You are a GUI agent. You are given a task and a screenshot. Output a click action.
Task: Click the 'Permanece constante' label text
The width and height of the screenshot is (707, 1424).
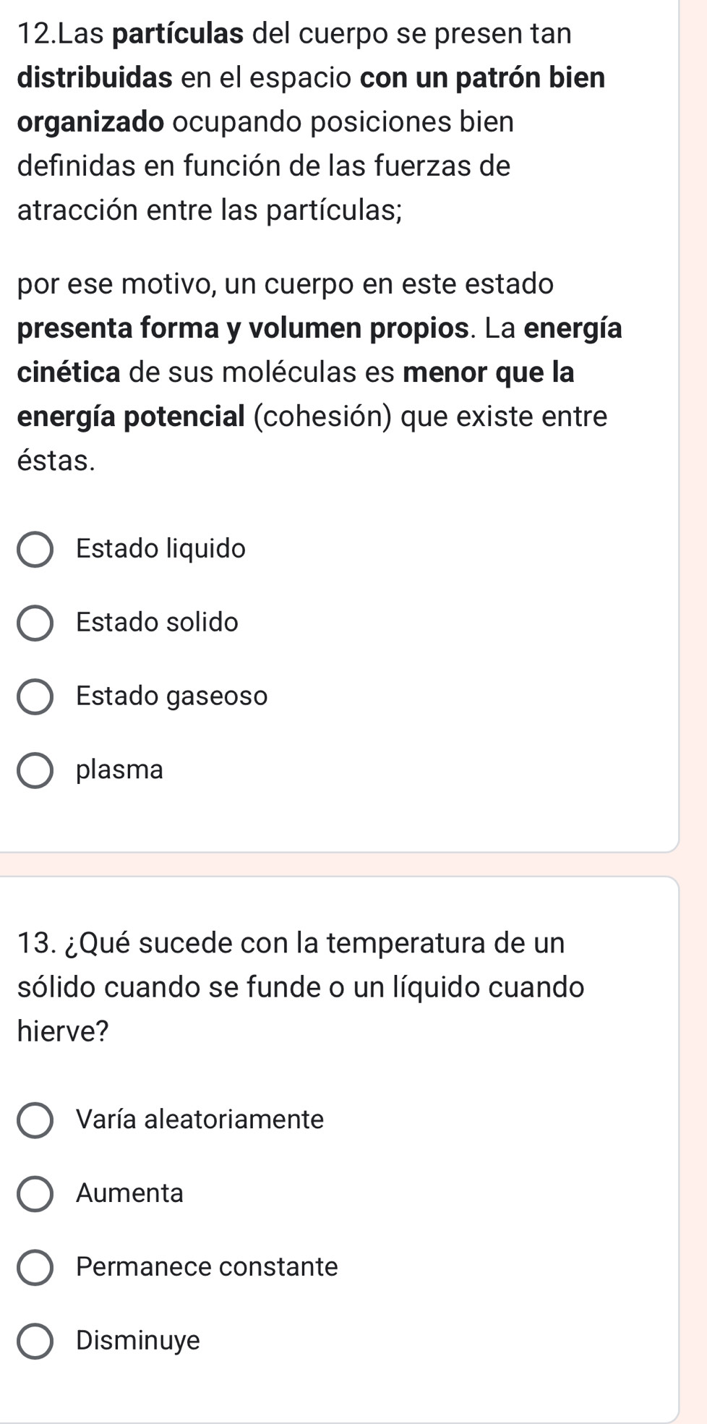tap(207, 1266)
